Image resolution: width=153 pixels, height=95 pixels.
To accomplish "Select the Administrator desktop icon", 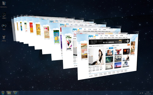I will point(4,4).
